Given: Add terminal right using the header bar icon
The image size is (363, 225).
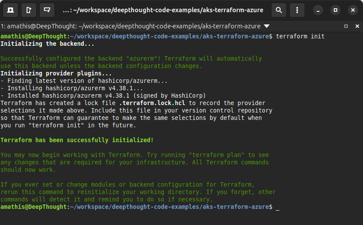Looking at the screenshot, I should point(29,10).
